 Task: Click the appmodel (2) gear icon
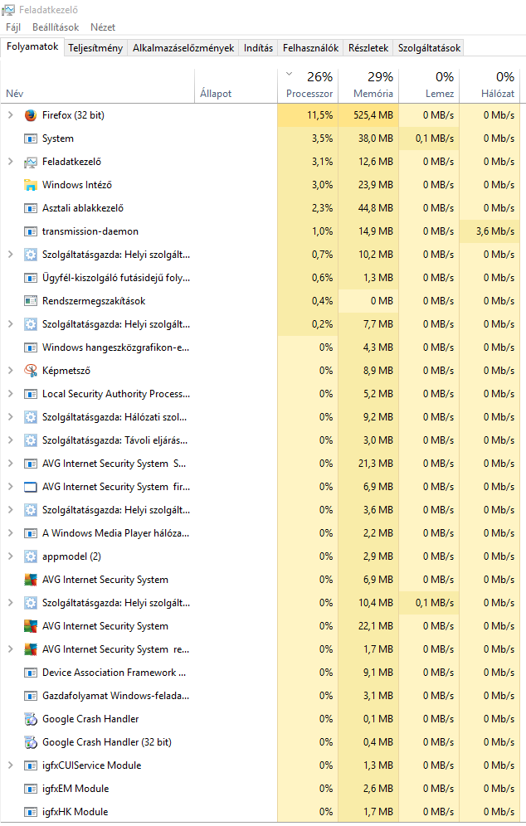[x=31, y=556]
